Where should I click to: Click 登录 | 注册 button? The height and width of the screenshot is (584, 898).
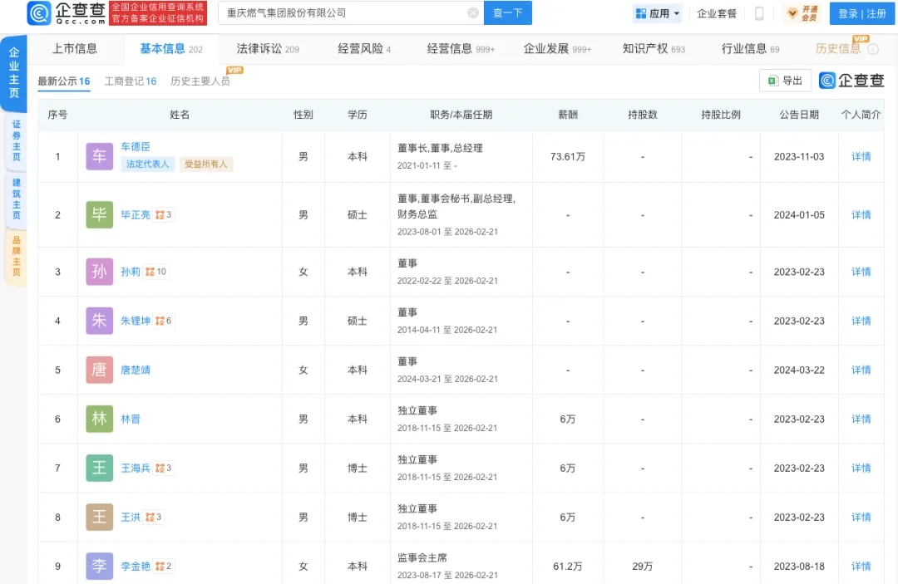862,13
